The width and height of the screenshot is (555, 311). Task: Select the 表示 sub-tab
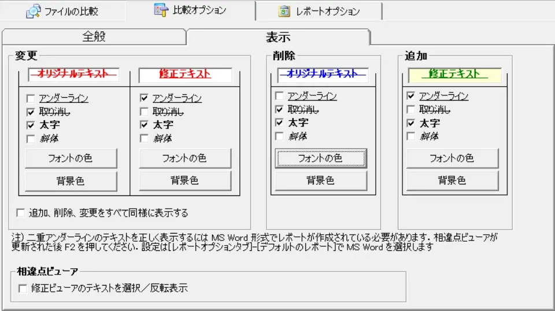[278, 37]
